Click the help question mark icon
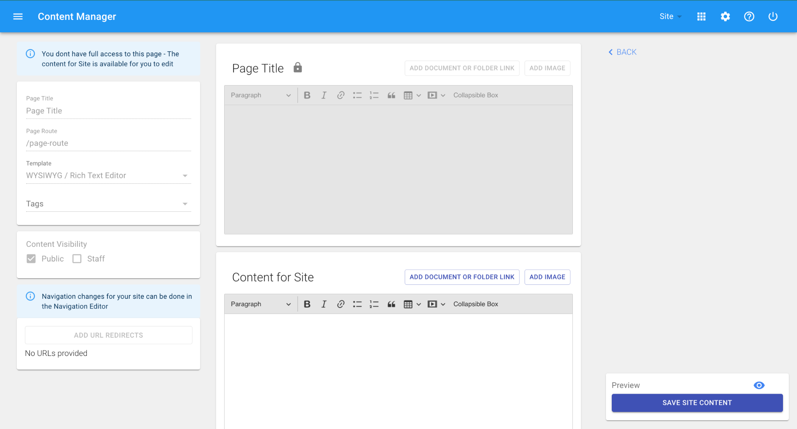The image size is (797, 429). (749, 16)
